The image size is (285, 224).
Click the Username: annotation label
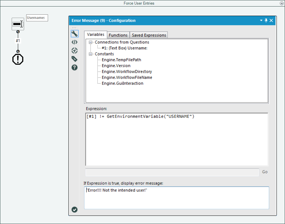(37, 18)
